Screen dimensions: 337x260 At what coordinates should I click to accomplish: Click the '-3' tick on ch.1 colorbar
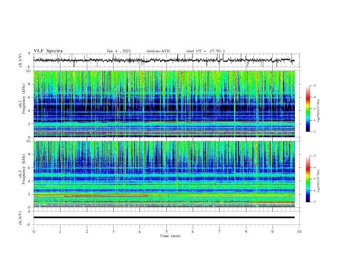pyautogui.click(x=314, y=85)
